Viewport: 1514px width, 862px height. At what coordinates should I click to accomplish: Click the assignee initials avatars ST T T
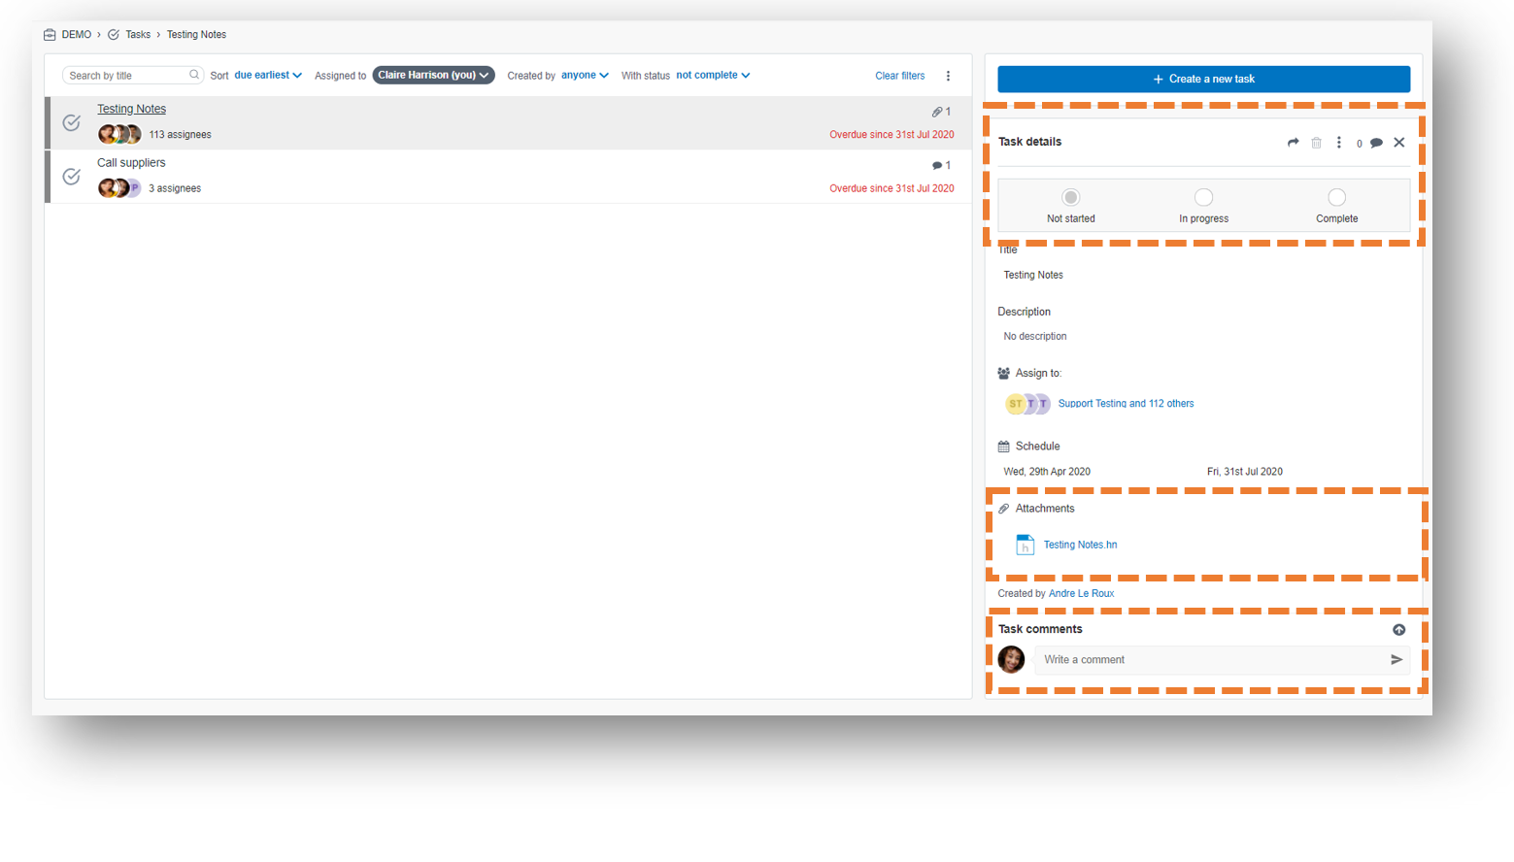tap(1027, 404)
